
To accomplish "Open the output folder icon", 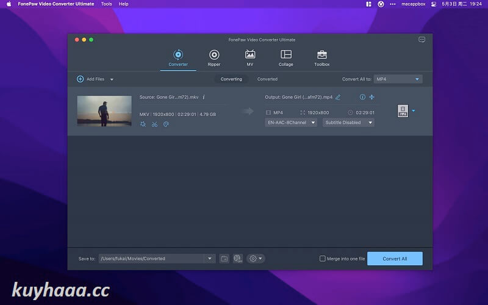I will click(224, 259).
